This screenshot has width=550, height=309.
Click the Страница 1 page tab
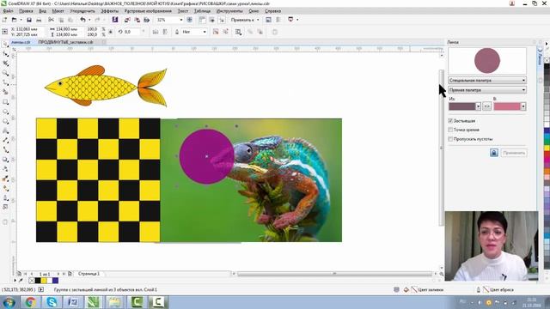click(89, 274)
